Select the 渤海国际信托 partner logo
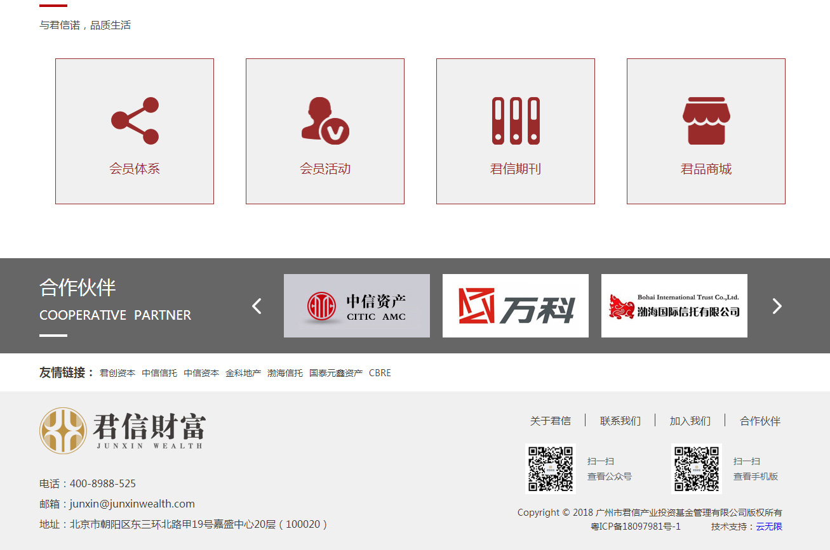The image size is (830, 550). pyautogui.click(x=674, y=306)
